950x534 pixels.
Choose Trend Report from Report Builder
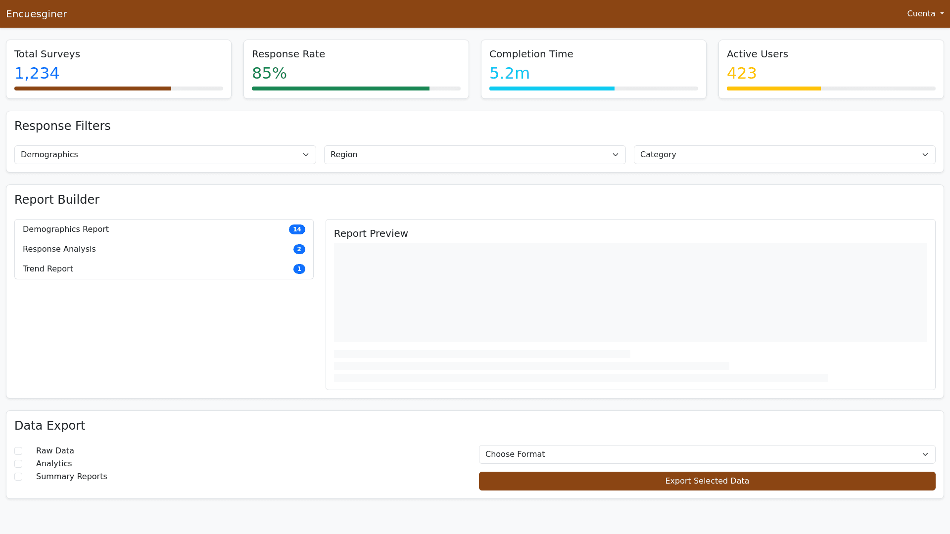(48, 269)
